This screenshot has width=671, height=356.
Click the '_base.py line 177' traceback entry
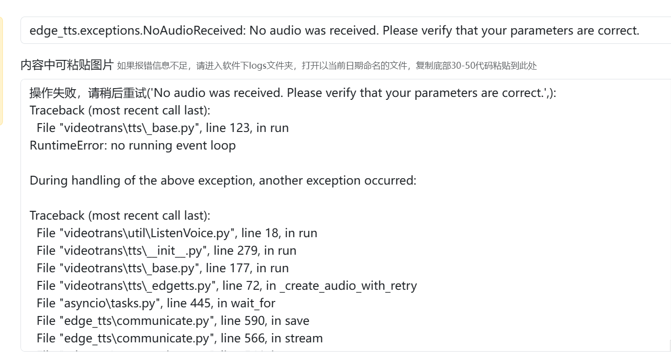coord(162,268)
